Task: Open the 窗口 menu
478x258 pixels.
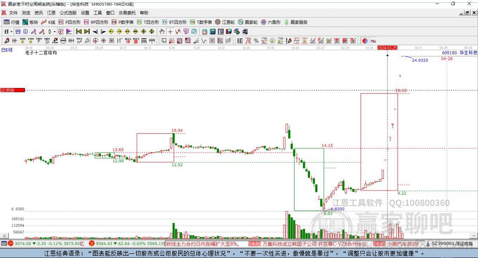Action: (x=110, y=13)
